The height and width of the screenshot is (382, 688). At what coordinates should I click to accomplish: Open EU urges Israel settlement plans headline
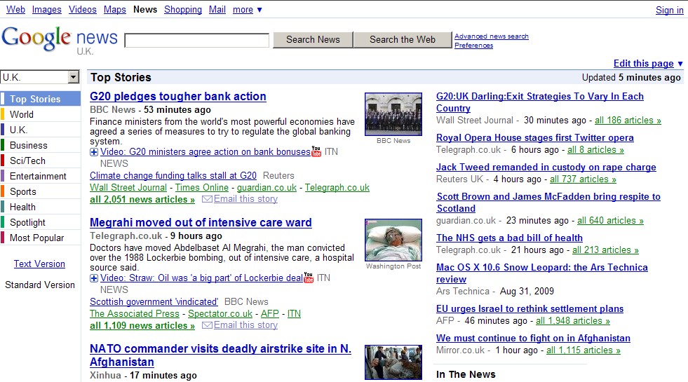point(530,309)
